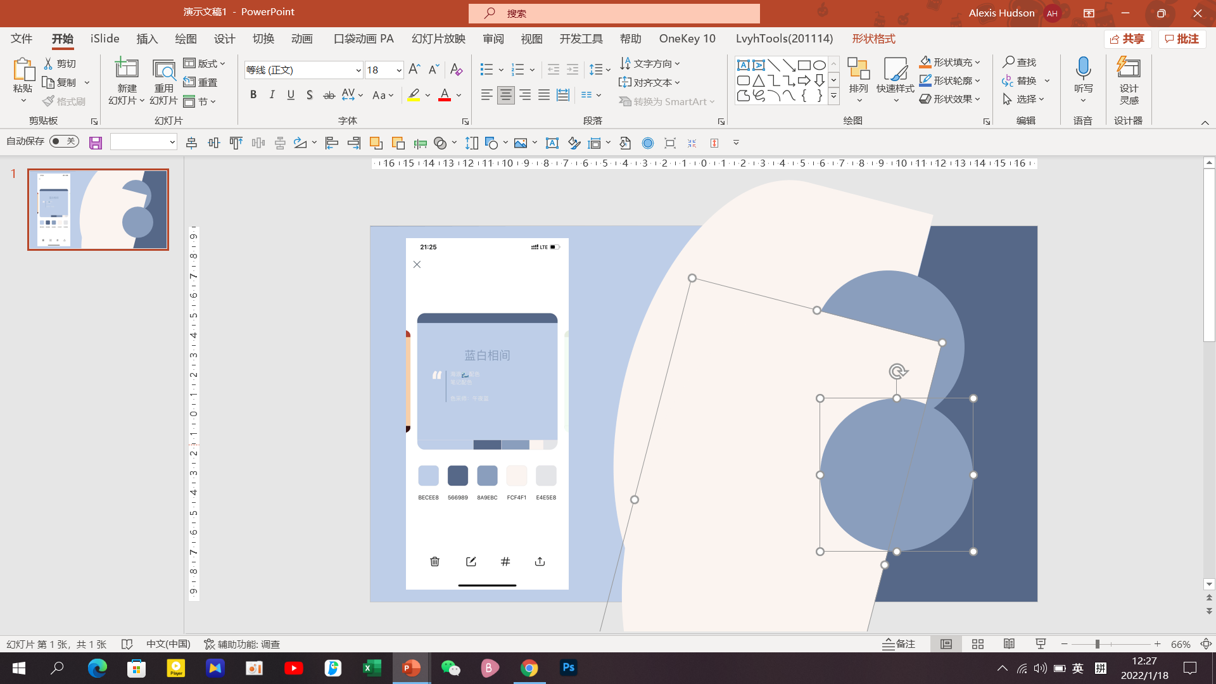The image size is (1216, 684).
Task: Open the iSlide ribbon tab
Action: point(104,39)
